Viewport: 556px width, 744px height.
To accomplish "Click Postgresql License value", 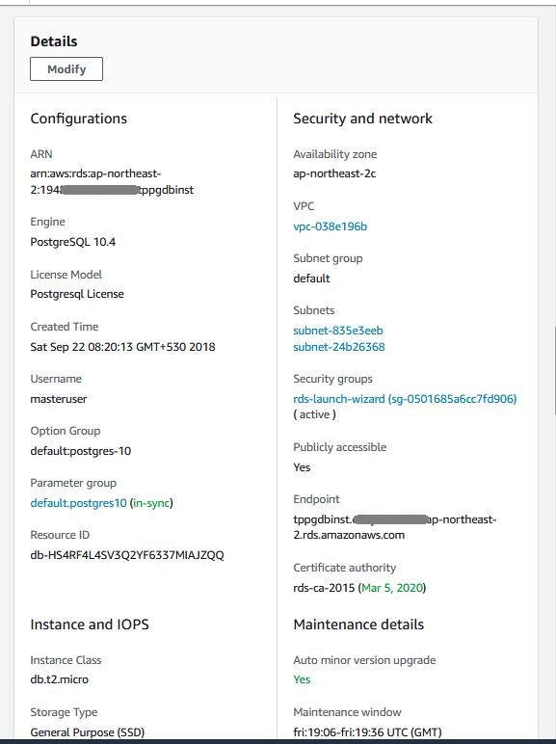I will pyautogui.click(x=77, y=294).
